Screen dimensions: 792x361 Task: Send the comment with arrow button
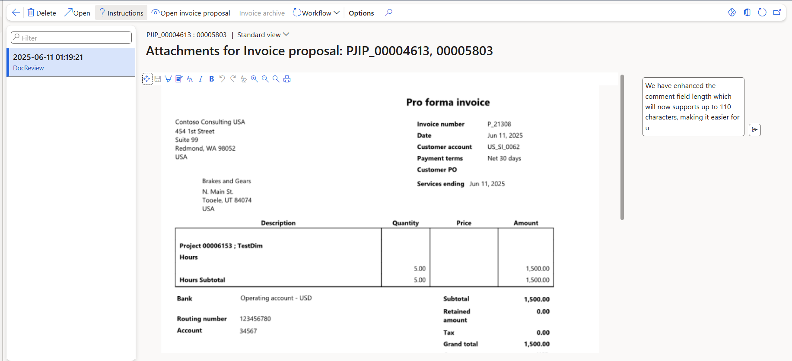tap(754, 130)
